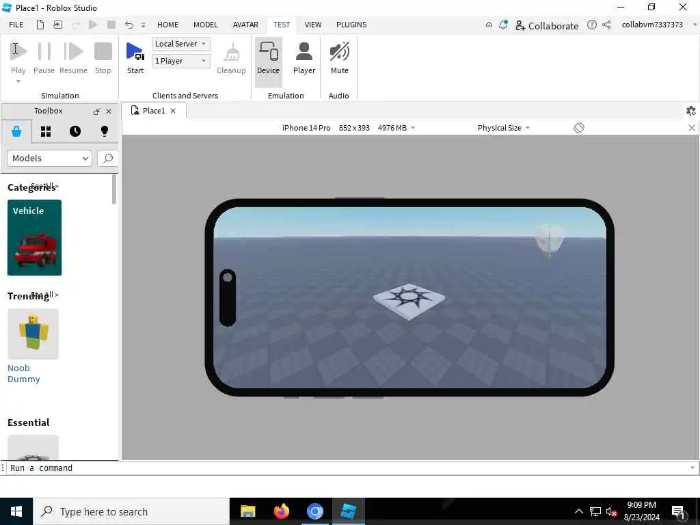Select the Place1 document tab
The image size is (700, 525).
pyautogui.click(x=154, y=111)
